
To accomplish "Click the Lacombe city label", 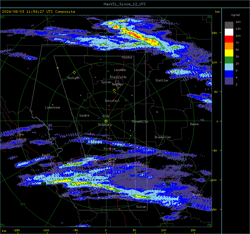I will 120,70.
